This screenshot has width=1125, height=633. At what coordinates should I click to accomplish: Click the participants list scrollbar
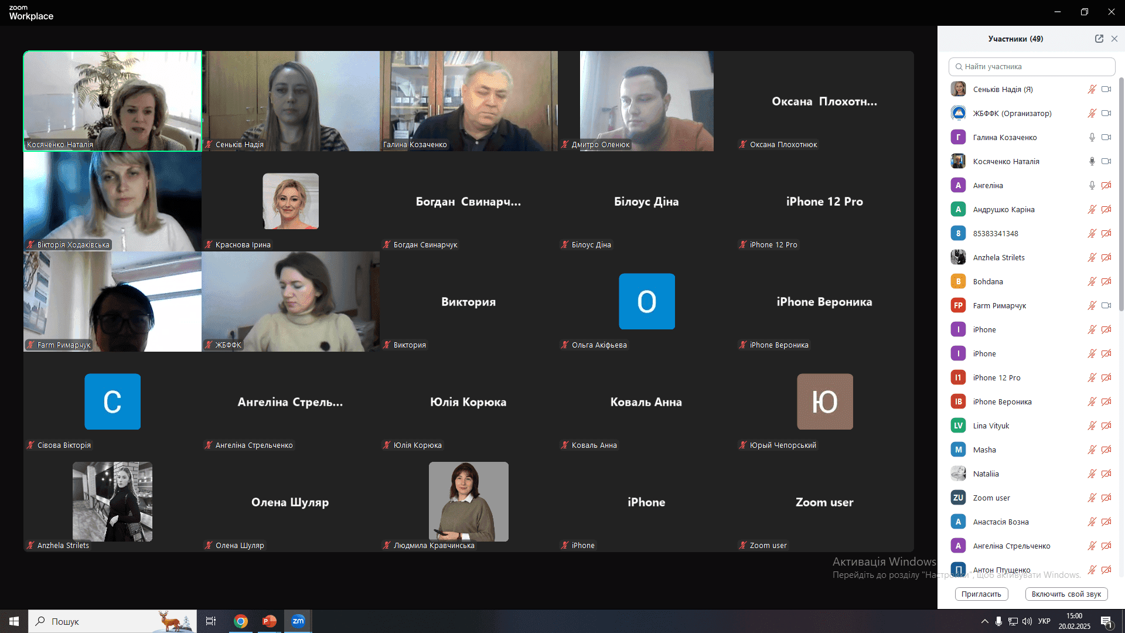[x=1121, y=195]
